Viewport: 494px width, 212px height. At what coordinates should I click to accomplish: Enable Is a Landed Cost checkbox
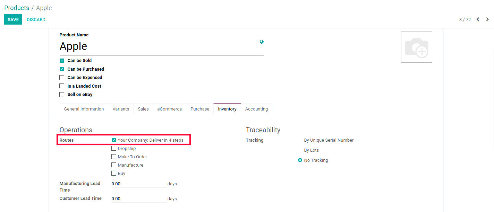tap(62, 86)
